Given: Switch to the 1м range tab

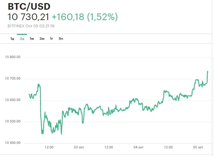Looking at the screenshot, I should (32, 38).
